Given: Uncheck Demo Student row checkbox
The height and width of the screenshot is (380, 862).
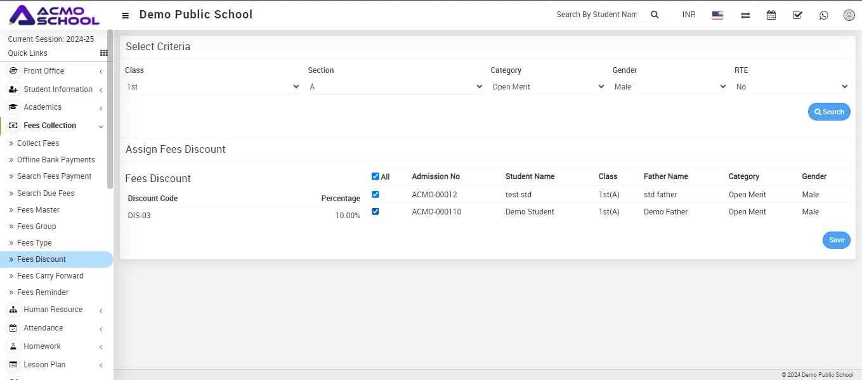Looking at the screenshot, I should point(375,211).
